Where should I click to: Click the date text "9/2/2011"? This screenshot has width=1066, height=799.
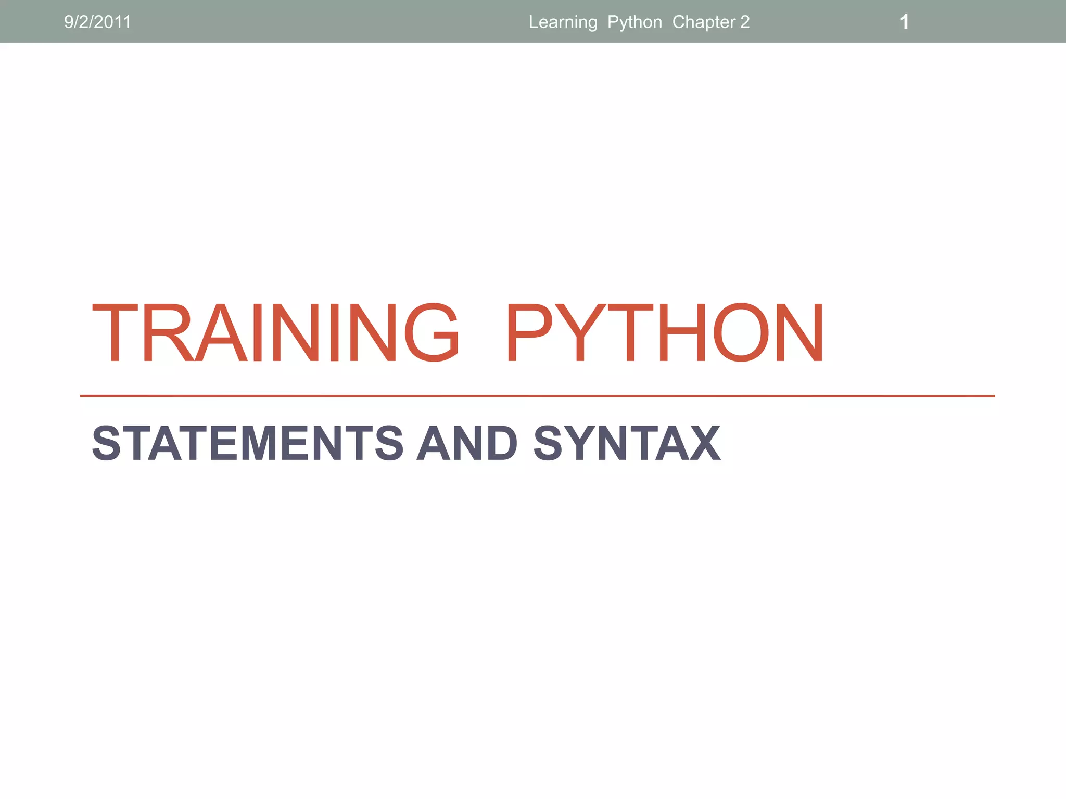(x=97, y=22)
